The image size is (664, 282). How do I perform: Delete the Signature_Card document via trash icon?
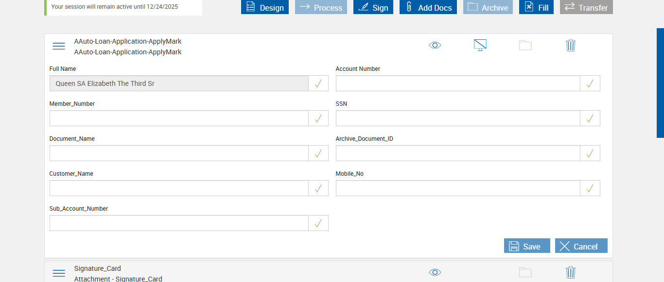tap(571, 272)
